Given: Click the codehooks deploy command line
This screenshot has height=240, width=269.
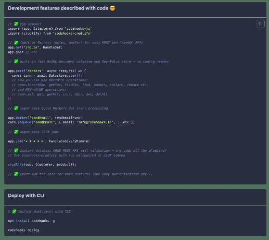Looking at the screenshot, I should (24, 230).
